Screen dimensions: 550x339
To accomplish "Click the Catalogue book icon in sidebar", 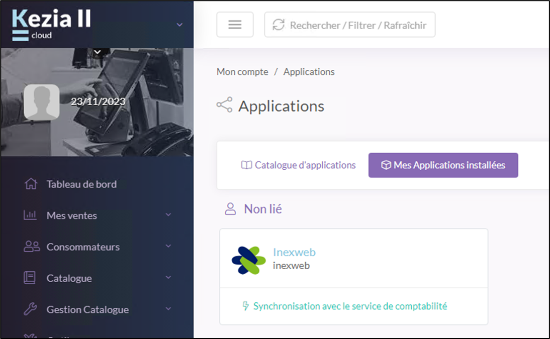I will pyautogui.click(x=30, y=278).
